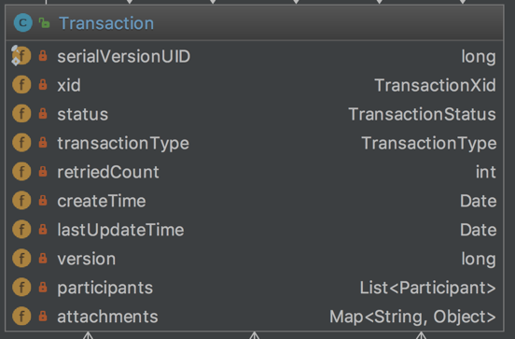Select the Transaction class name header

(x=106, y=23)
